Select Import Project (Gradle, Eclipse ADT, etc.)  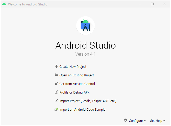click(x=88, y=101)
